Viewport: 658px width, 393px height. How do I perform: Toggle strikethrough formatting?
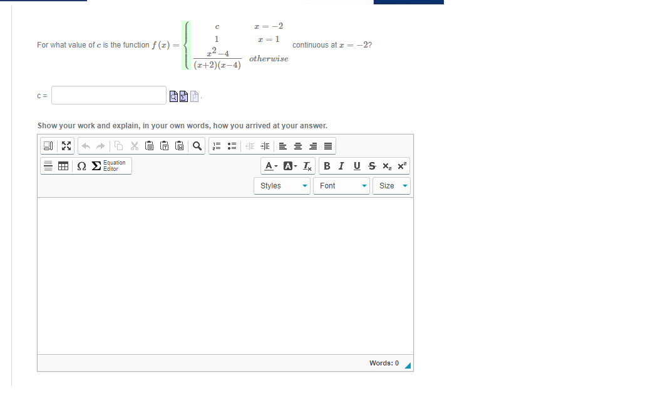tap(372, 166)
